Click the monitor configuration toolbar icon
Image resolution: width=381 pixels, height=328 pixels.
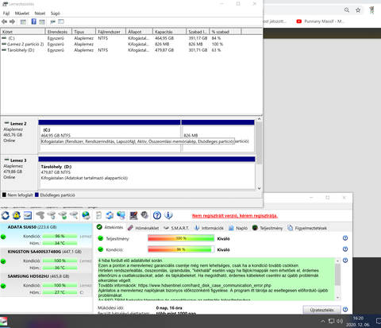point(133,215)
